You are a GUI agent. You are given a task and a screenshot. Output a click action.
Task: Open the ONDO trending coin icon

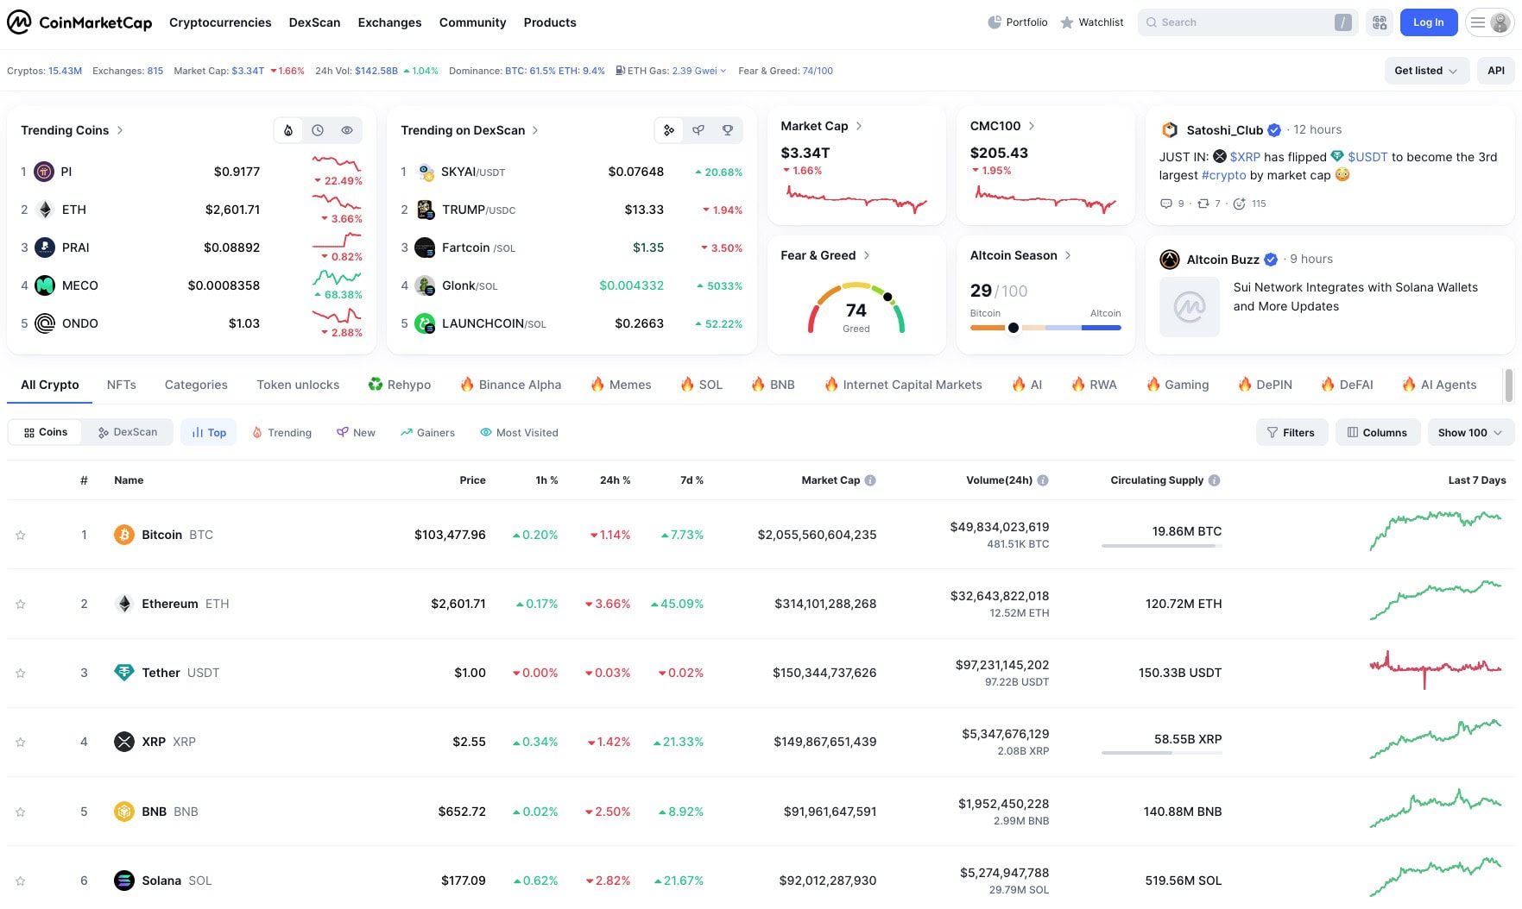[44, 323]
